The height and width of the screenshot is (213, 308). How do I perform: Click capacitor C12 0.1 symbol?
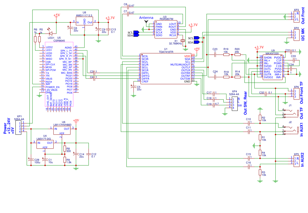pos(89,154)
